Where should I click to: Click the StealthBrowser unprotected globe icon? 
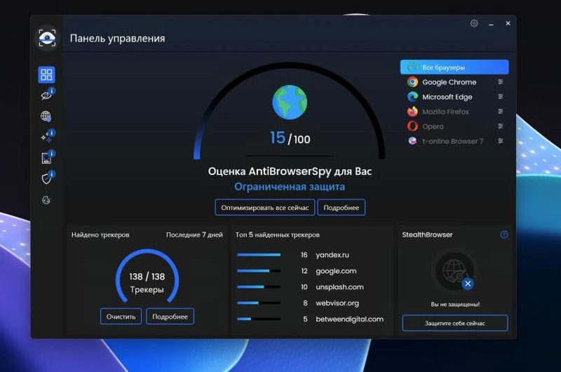454,271
